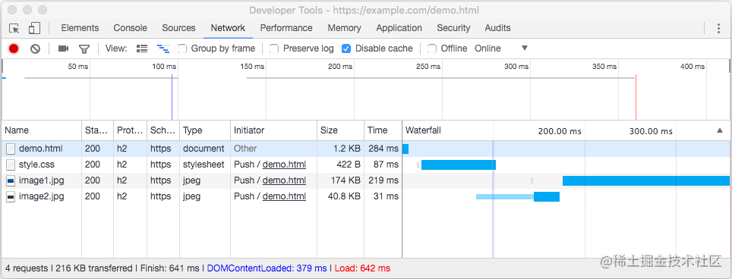Click the Waterfall column sort arrow
The width and height of the screenshot is (732, 279).
click(720, 130)
